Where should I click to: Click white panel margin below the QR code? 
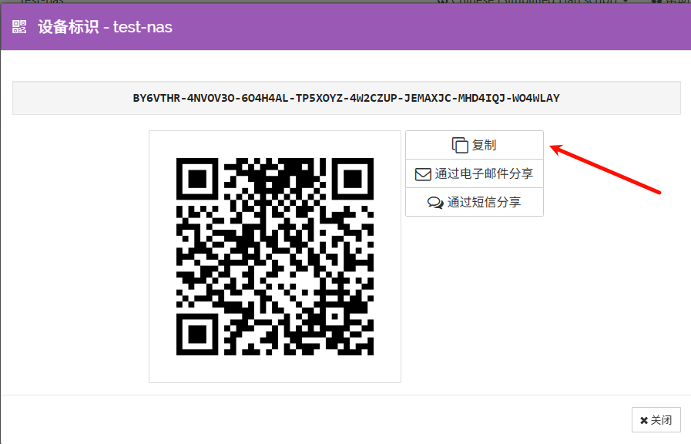275,369
